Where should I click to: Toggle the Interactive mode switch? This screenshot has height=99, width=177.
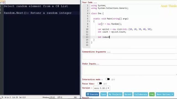click(x=108, y=79)
